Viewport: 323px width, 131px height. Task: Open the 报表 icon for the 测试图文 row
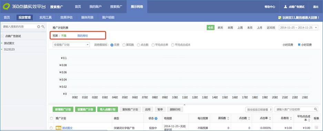pos(316,128)
